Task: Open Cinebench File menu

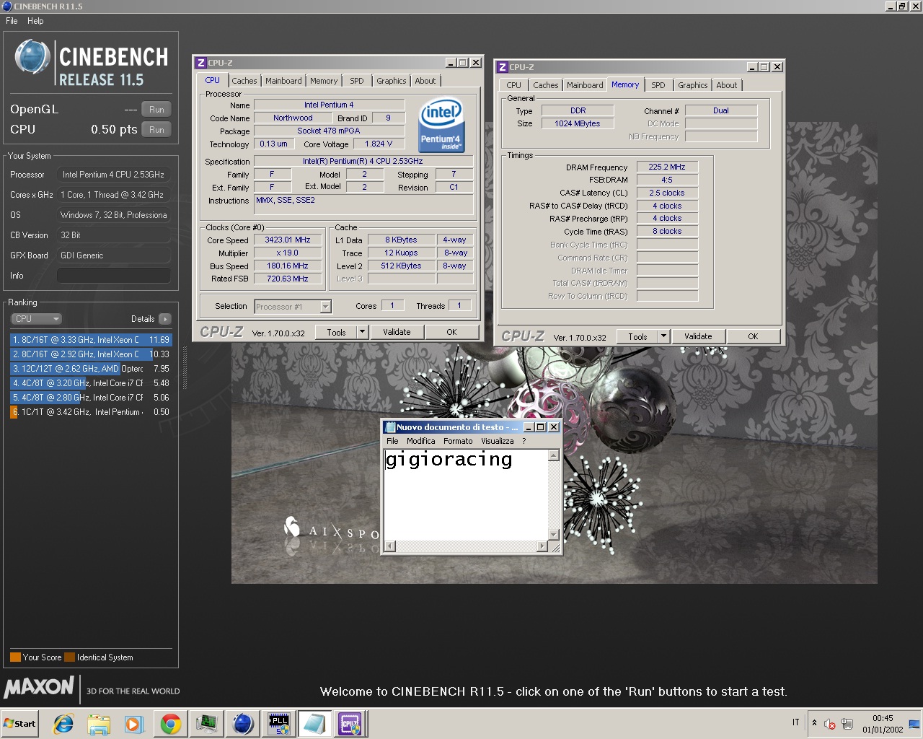Action: [x=12, y=21]
